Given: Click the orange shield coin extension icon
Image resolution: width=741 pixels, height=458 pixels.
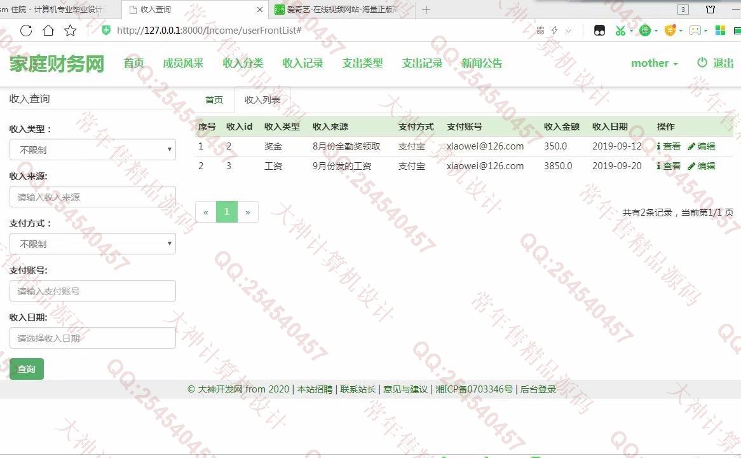Looking at the screenshot, I should [670, 31].
